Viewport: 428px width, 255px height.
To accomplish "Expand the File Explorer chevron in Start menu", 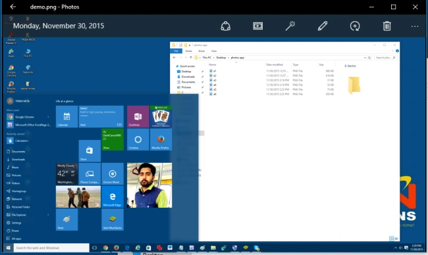I will (48, 215).
